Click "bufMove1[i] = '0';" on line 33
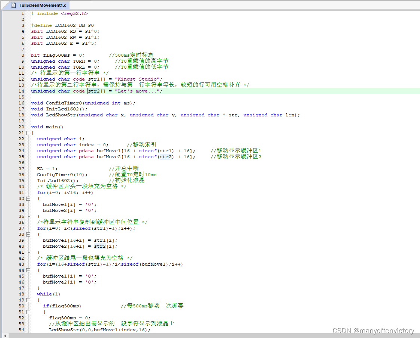Screen dimensions: 420x338 (x=70, y=204)
